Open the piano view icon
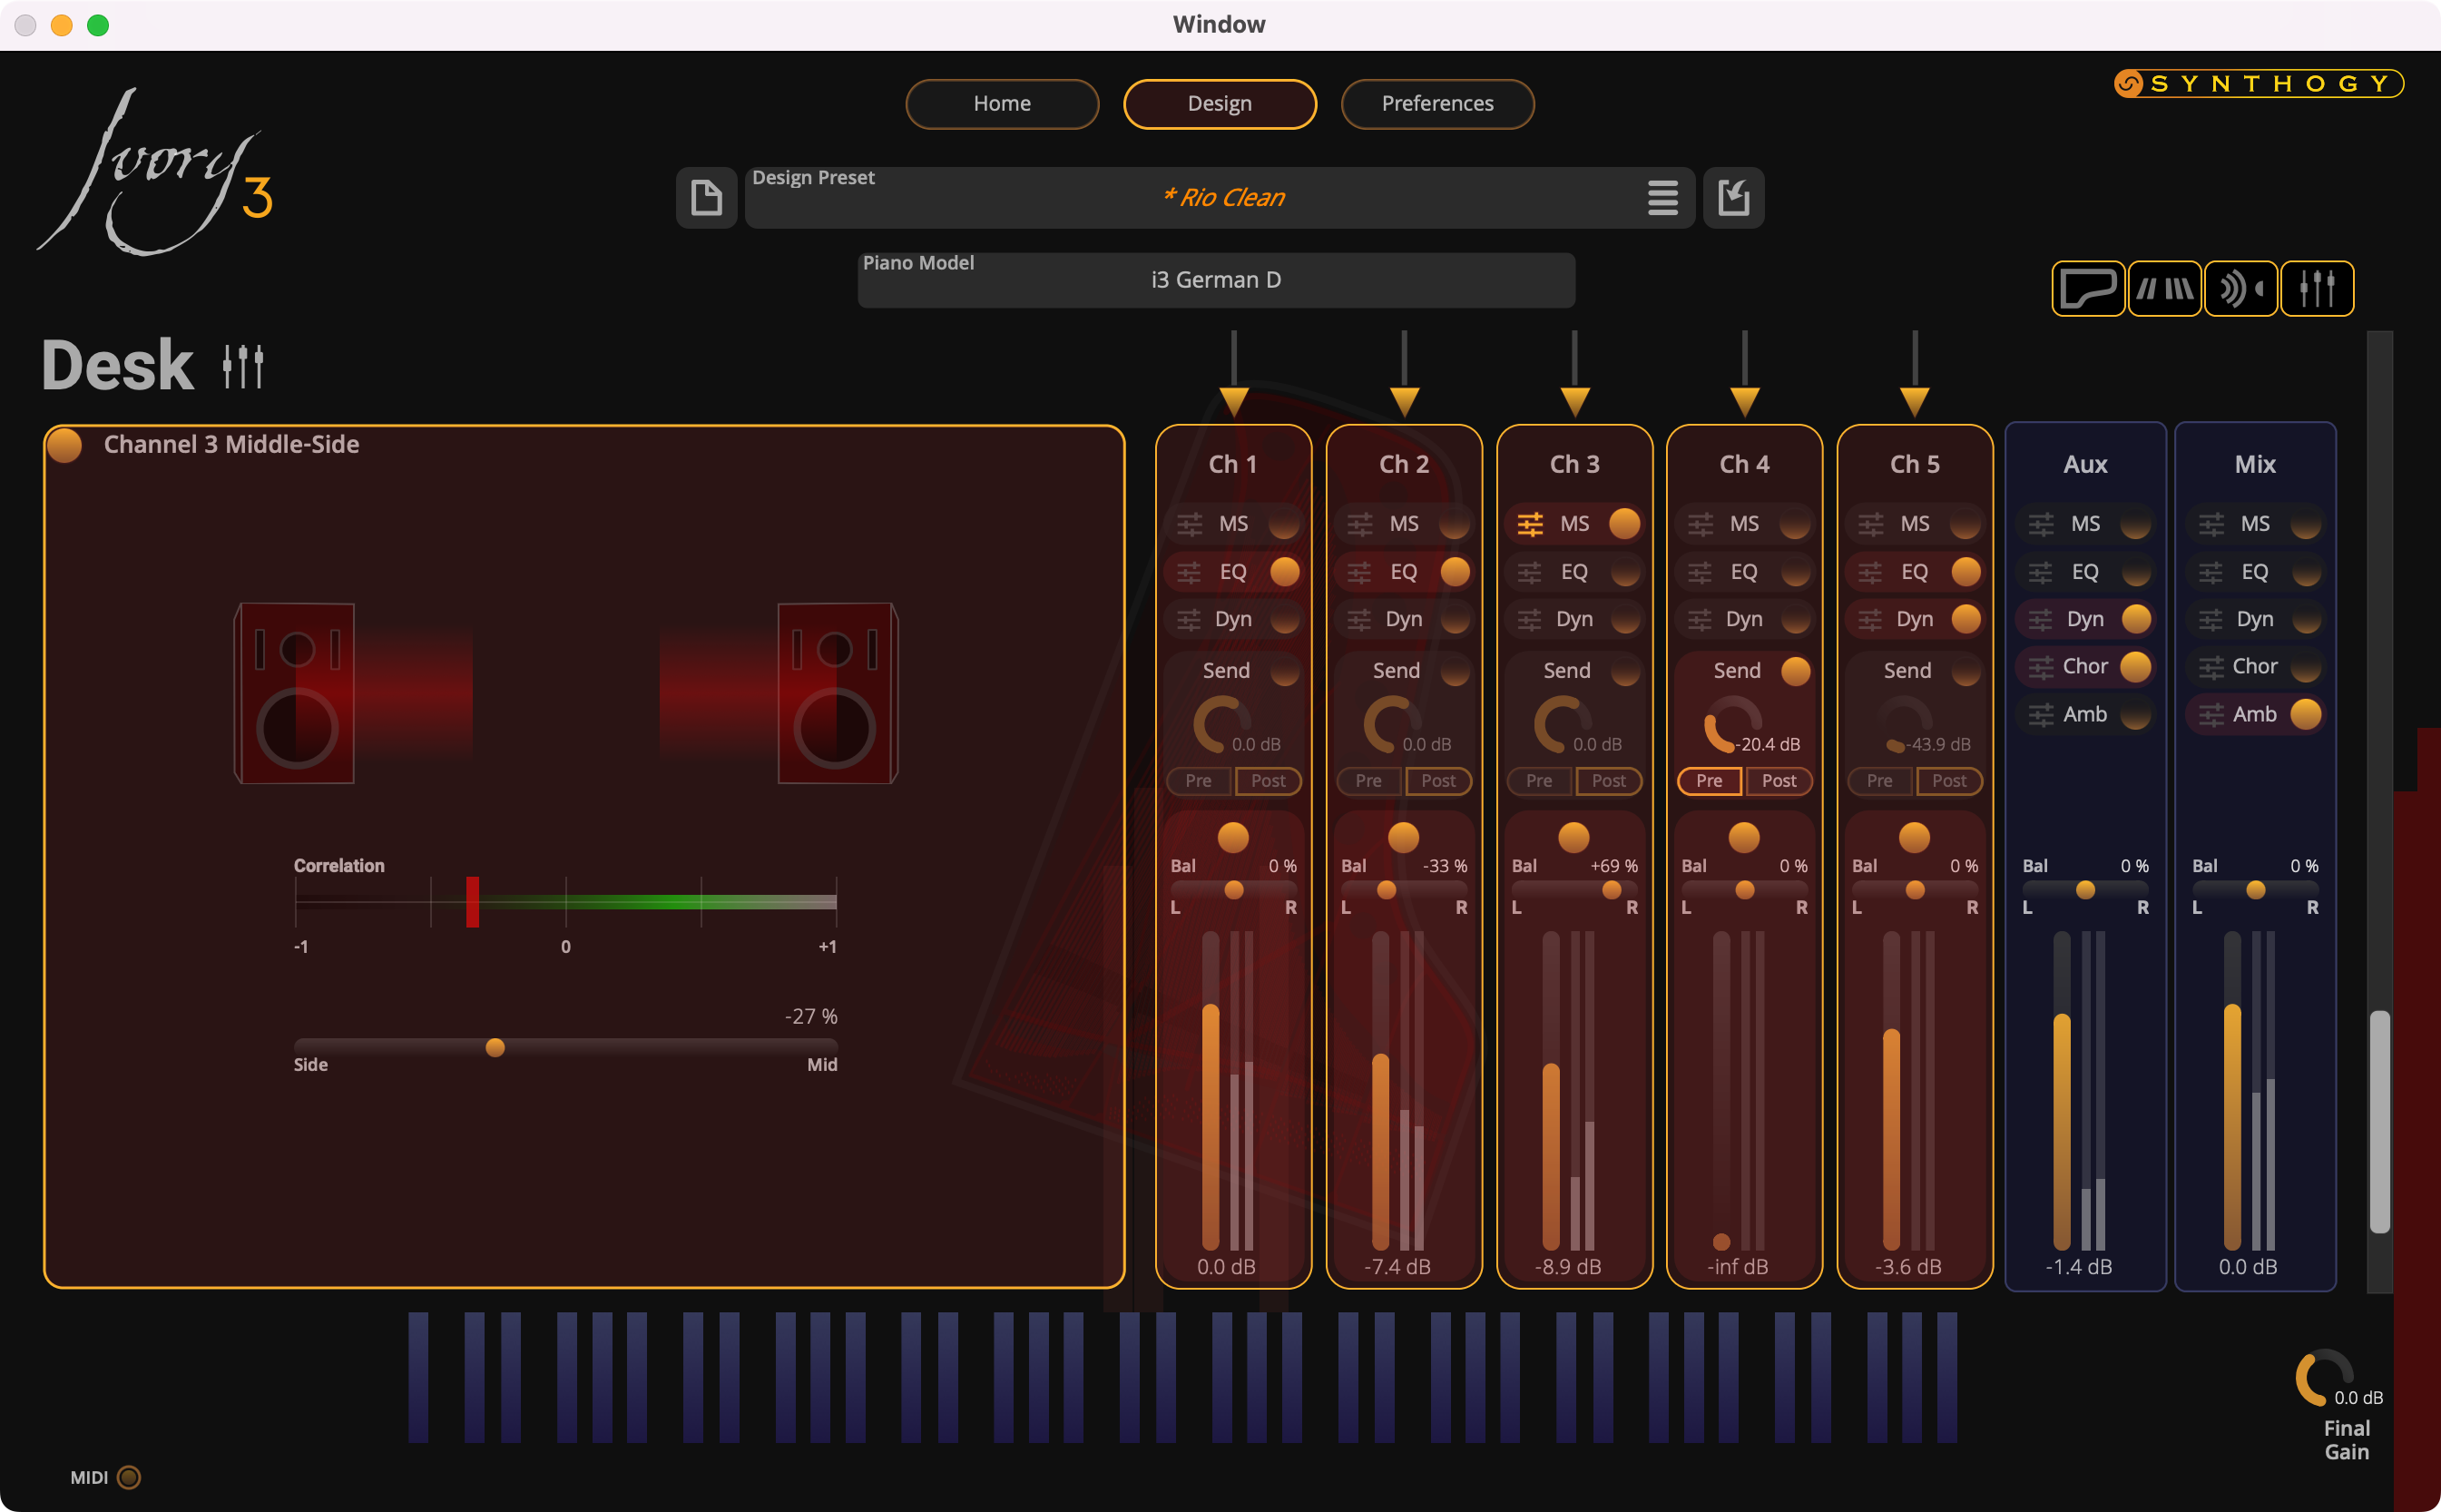2441x1512 pixels. (x=2088, y=289)
